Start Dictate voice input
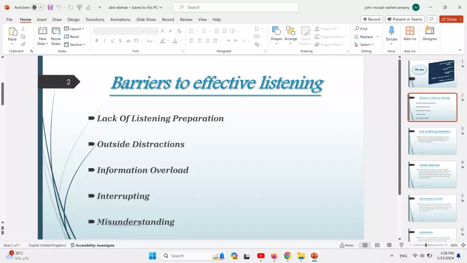 391,34
